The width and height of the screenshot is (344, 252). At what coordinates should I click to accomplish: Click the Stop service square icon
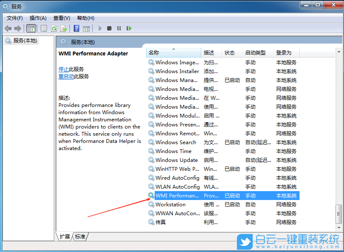(x=109, y=28)
